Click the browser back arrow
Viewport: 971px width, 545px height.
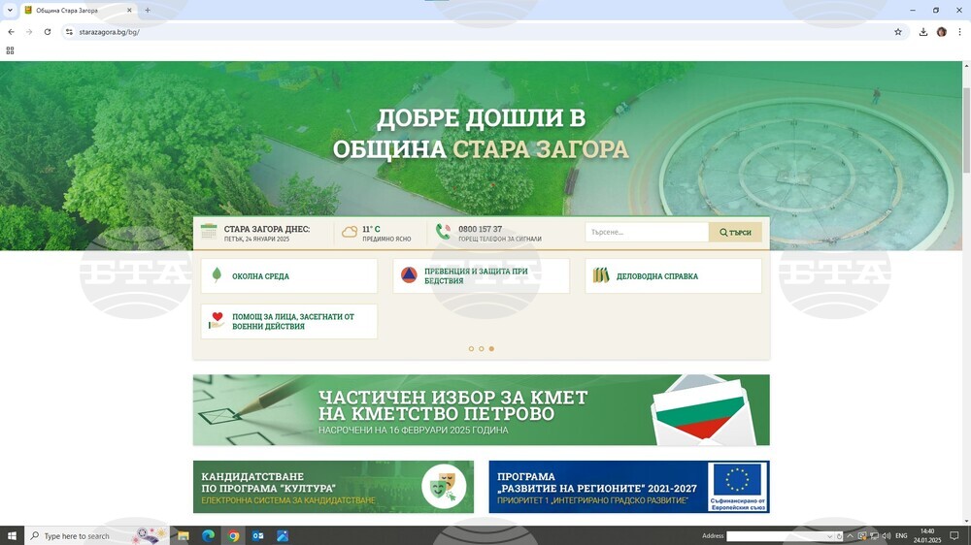click(11, 32)
